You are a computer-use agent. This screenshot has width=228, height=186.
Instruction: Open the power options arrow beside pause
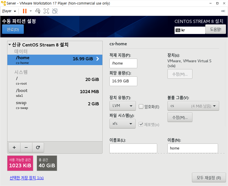31,11
